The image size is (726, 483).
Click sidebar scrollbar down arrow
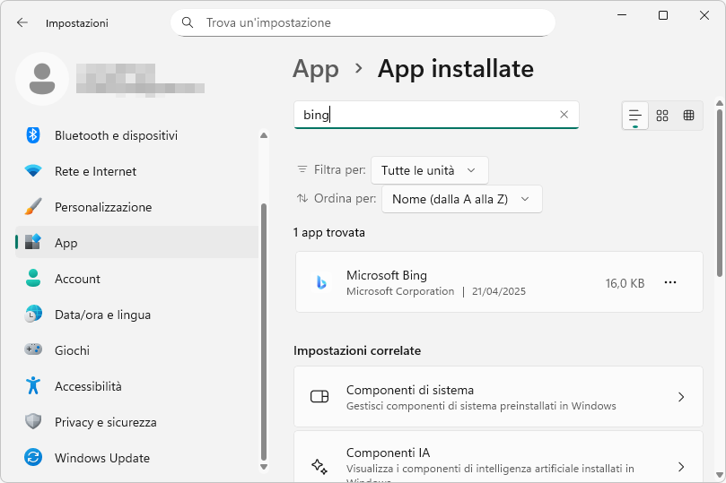pyautogui.click(x=264, y=467)
